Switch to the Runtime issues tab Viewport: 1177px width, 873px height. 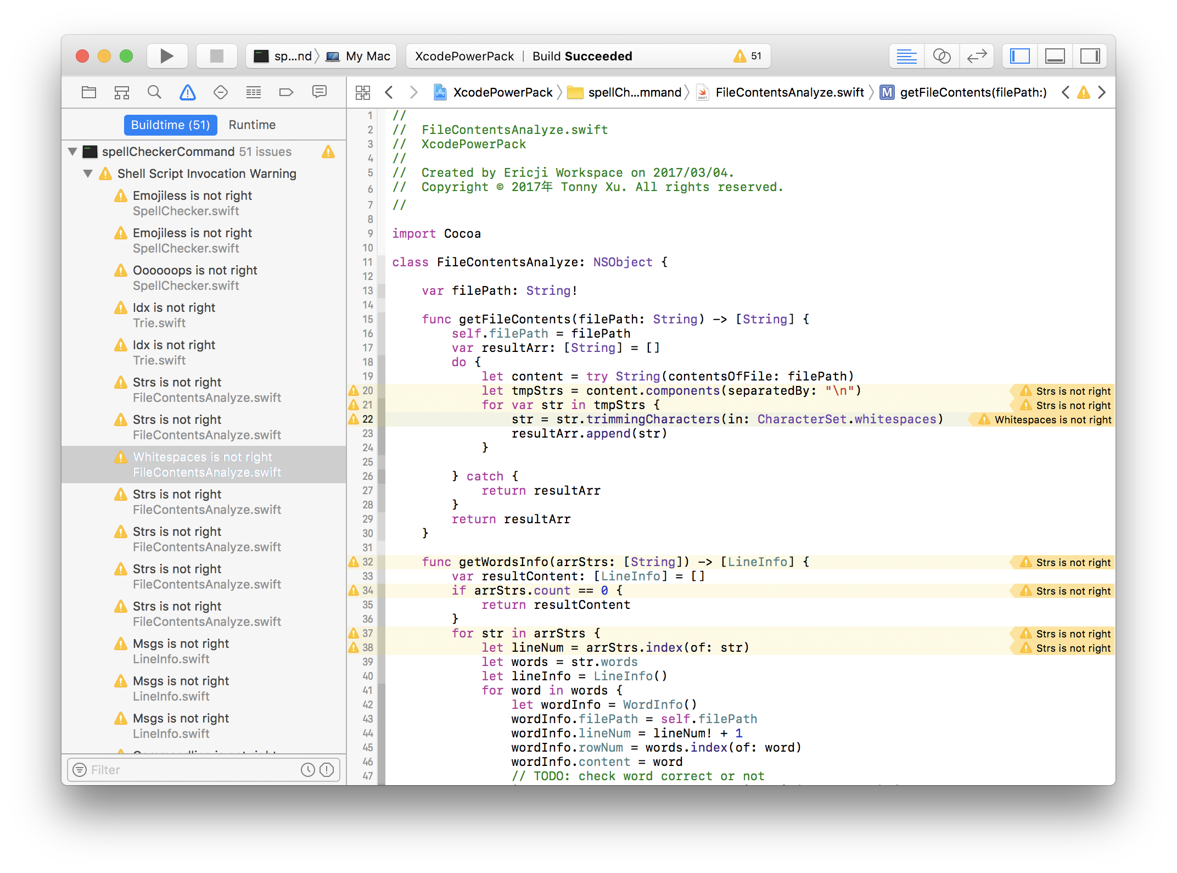coord(252,125)
